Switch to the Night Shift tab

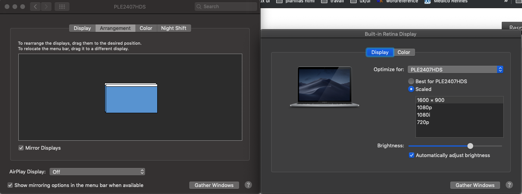(174, 28)
